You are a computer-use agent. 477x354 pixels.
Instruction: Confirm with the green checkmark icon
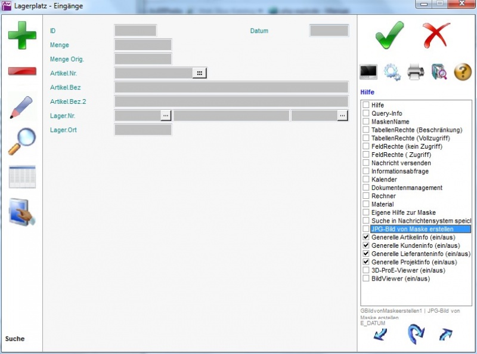[x=390, y=35]
